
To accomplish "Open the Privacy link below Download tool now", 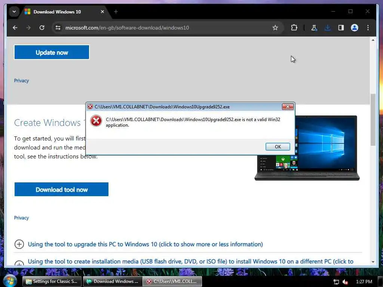I will (x=21, y=218).
